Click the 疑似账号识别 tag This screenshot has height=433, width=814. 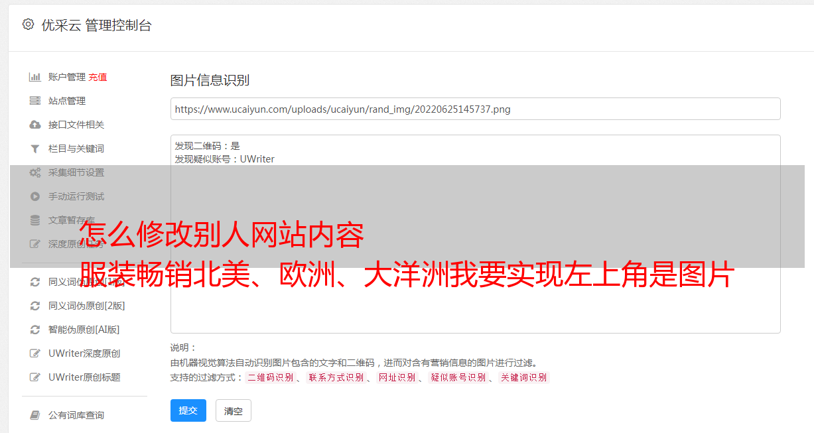[458, 377]
